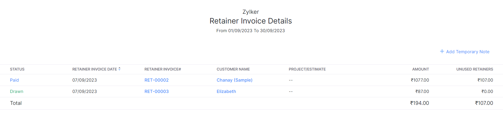503x117 pixels.
Task: Click the Retainer Invoice Details report title
Action: click(x=251, y=21)
